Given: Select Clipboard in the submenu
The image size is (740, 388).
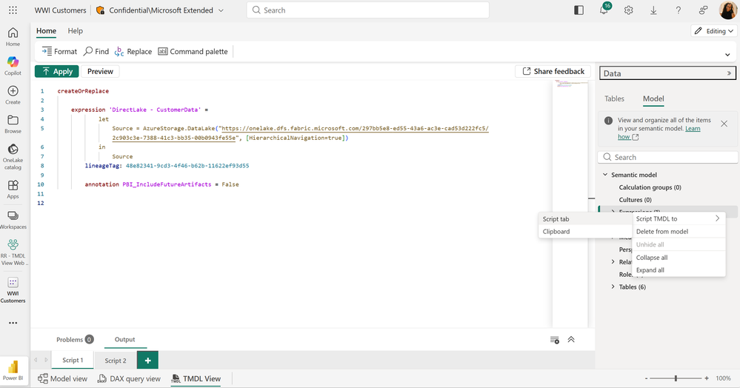Looking at the screenshot, I should click(x=585, y=231).
